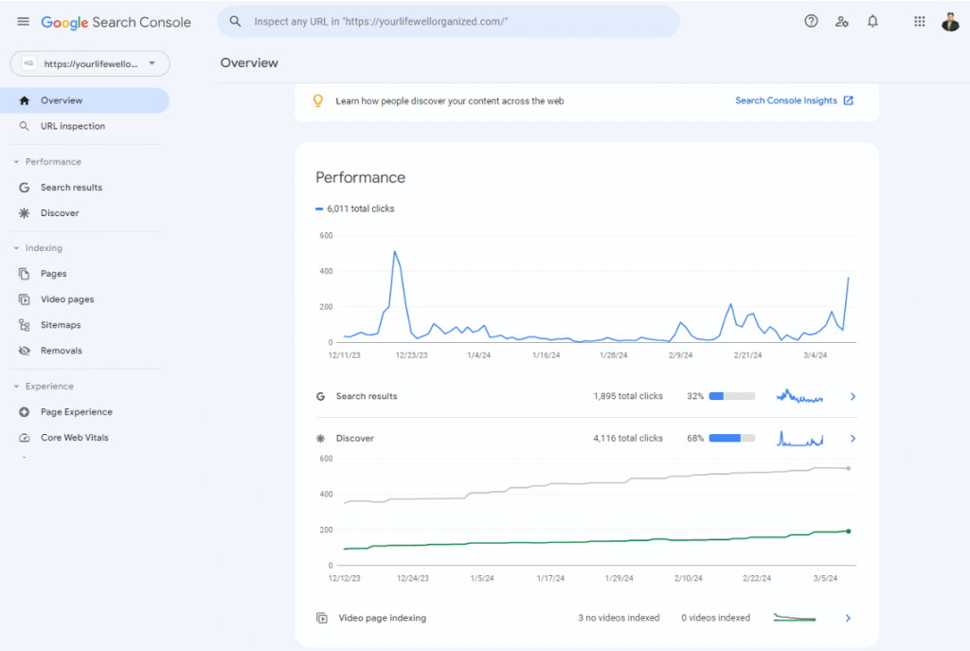The image size is (970, 651).
Task: Open the Google apps grid
Action: click(919, 22)
